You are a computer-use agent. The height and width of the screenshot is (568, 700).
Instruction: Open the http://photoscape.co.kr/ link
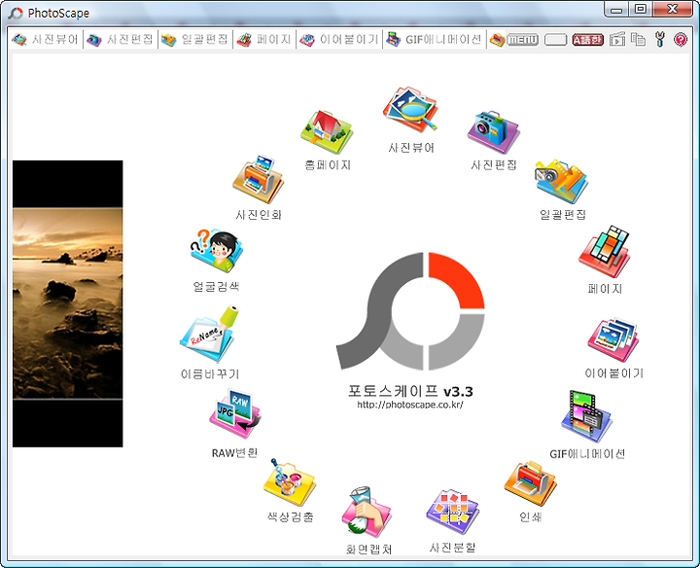tap(410, 405)
